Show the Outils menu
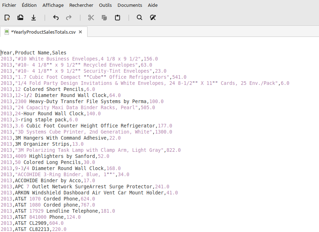 [x=105, y=5]
